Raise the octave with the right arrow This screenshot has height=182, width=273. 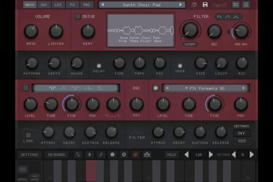(252, 154)
